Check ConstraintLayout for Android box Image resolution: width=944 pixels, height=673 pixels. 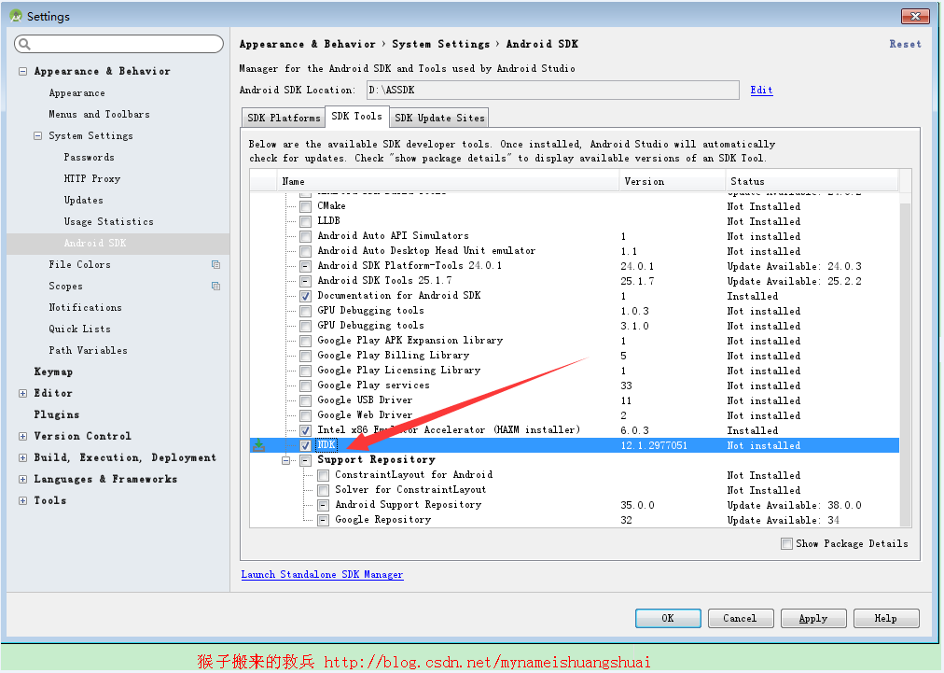coord(324,475)
